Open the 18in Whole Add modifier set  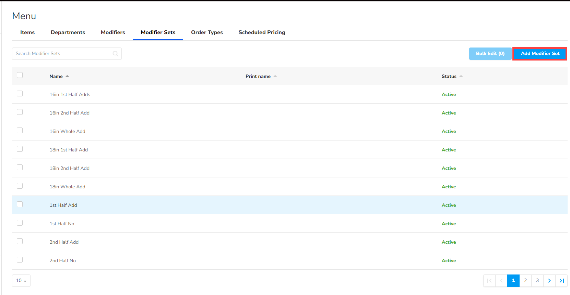coord(68,187)
